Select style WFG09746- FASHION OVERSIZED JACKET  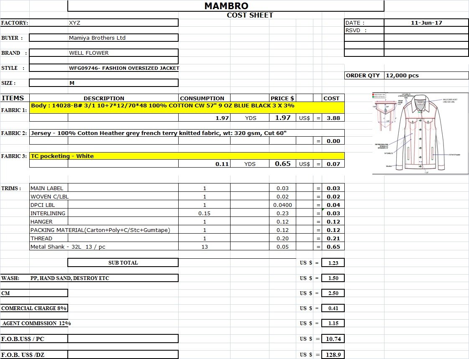[124, 68]
